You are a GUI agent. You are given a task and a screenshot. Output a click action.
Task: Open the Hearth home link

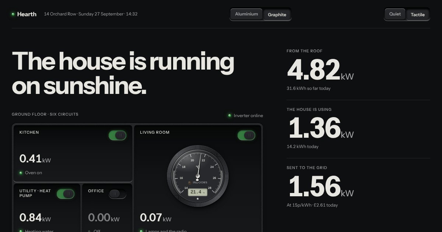coord(24,14)
